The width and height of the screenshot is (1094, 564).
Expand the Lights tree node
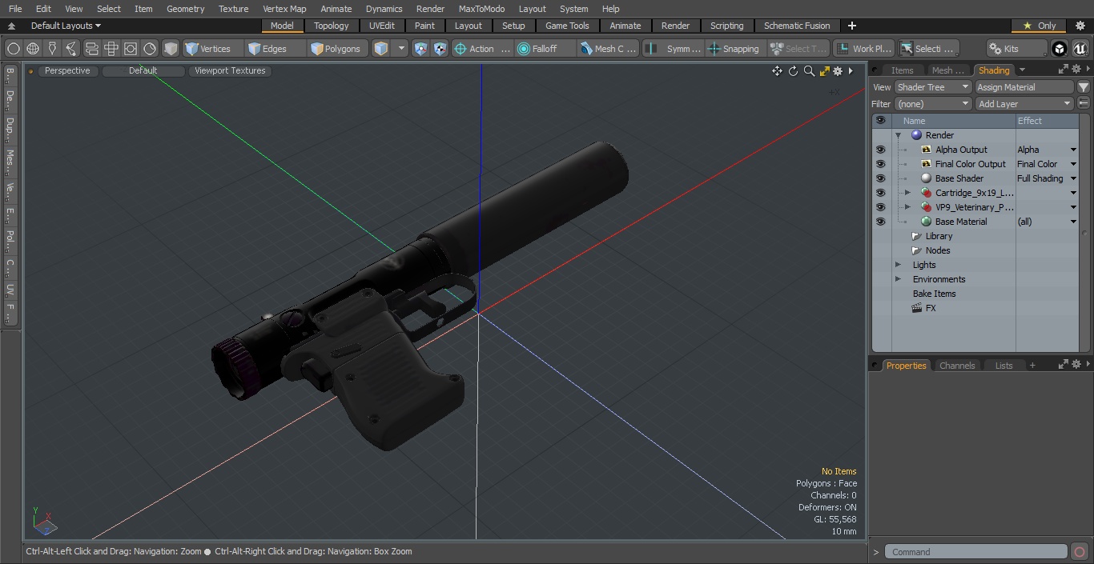(898, 265)
